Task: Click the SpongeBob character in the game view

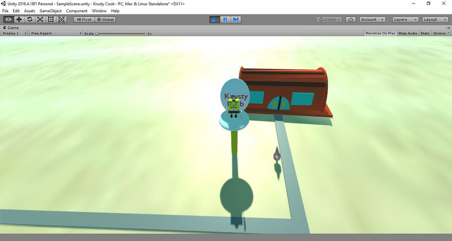Action: [x=233, y=107]
